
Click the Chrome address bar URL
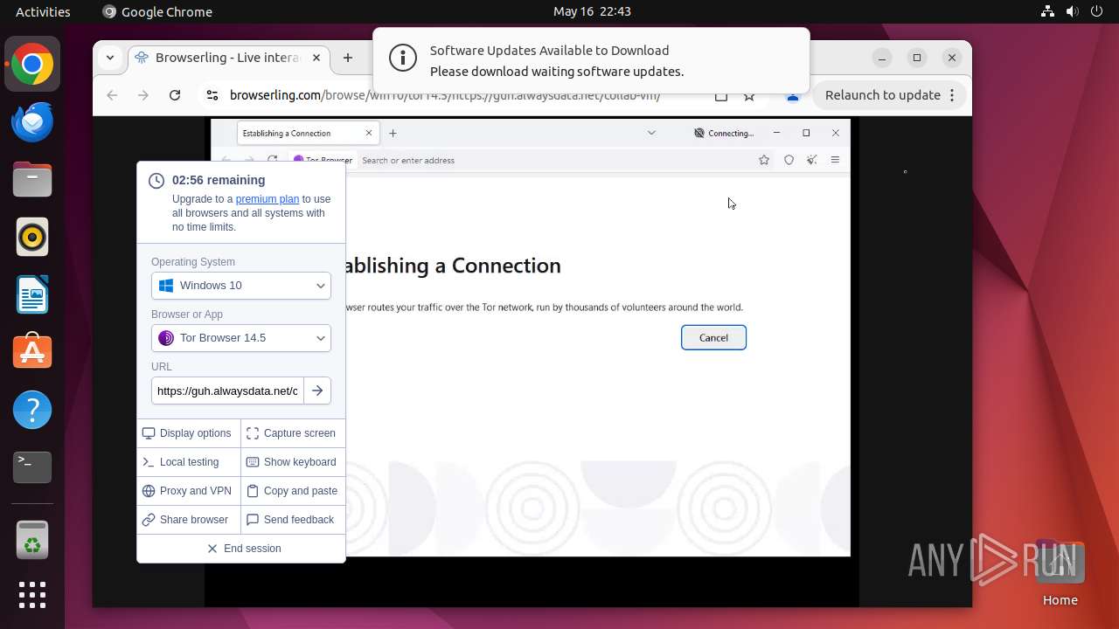tap(445, 95)
